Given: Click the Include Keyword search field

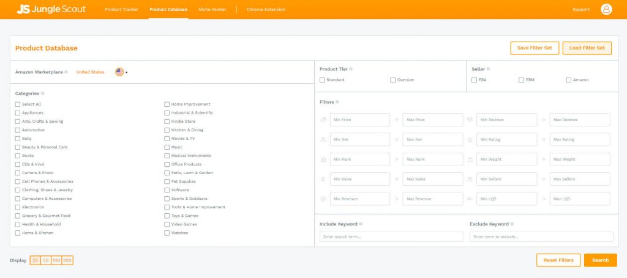Looking at the screenshot, I should click(x=391, y=237).
